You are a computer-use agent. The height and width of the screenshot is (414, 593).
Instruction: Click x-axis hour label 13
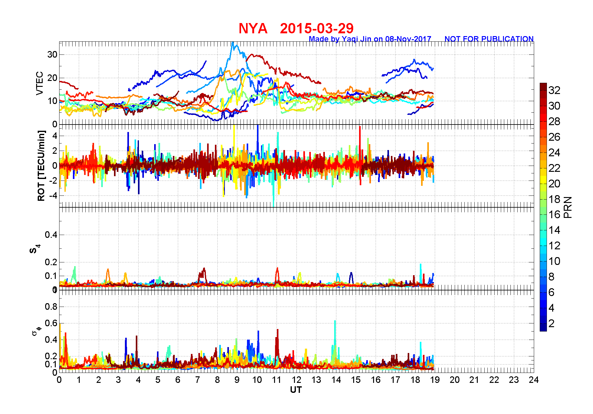[x=316, y=380]
